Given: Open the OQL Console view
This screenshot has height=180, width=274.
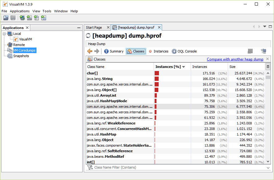Looking at the screenshot, I should coord(184,51).
